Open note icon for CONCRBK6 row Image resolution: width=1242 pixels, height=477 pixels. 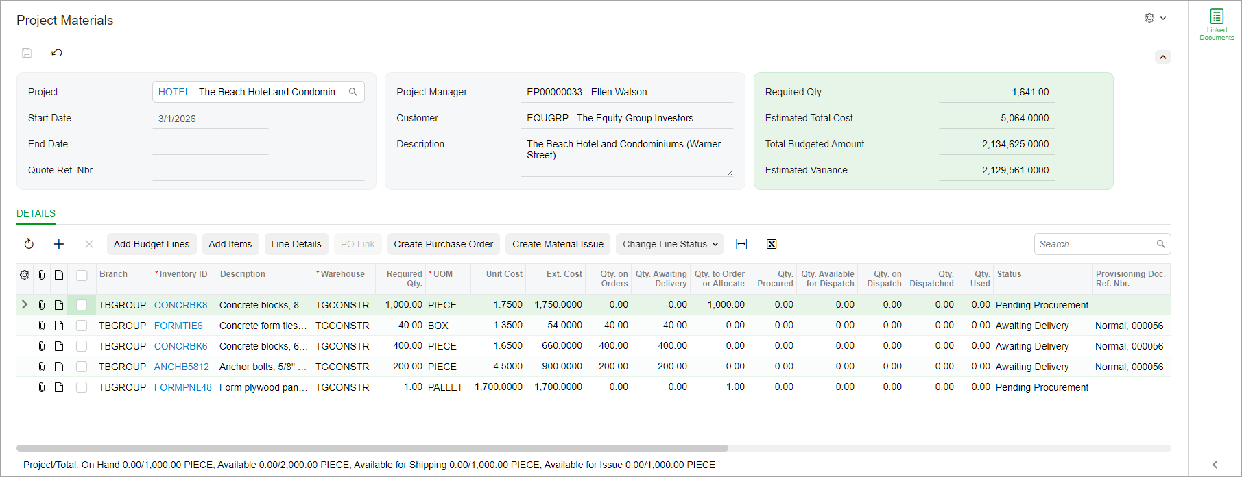point(59,346)
